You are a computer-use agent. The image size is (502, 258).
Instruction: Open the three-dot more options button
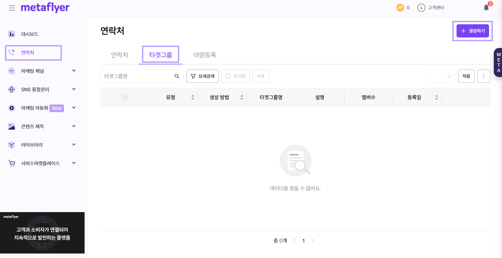pyautogui.click(x=483, y=76)
